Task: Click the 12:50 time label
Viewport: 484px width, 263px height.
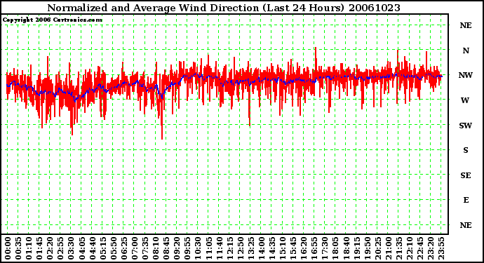Action: 240,248
